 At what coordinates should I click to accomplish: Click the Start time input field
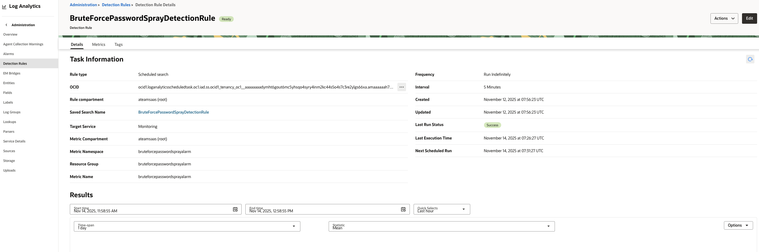(156, 209)
